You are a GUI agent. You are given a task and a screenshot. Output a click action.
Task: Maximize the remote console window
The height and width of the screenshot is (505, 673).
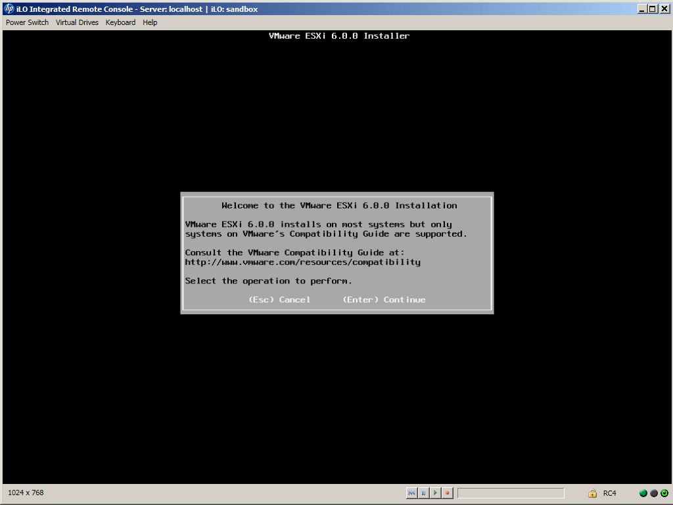click(x=652, y=9)
